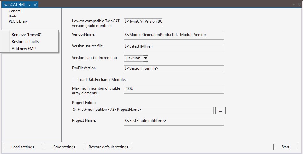The image size is (303, 154).
Task: Edit maximum visible array elements field
Action: click(174, 90)
